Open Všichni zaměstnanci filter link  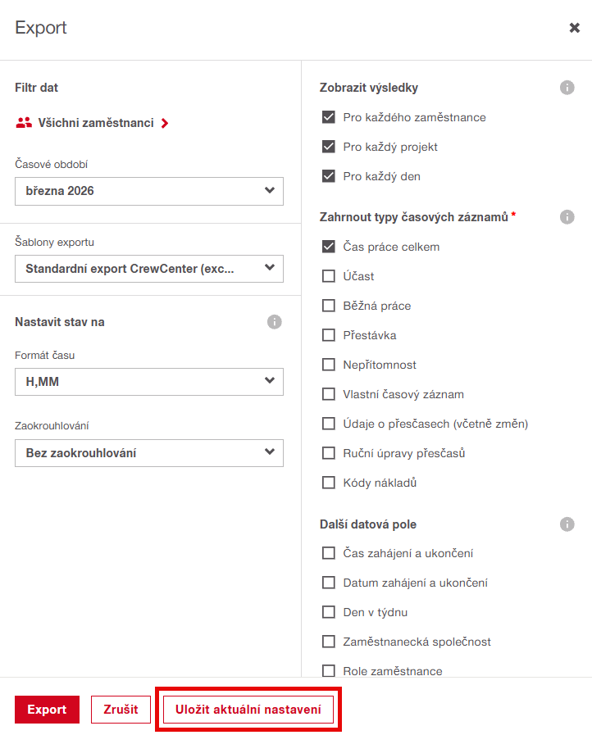(x=96, y=123)
